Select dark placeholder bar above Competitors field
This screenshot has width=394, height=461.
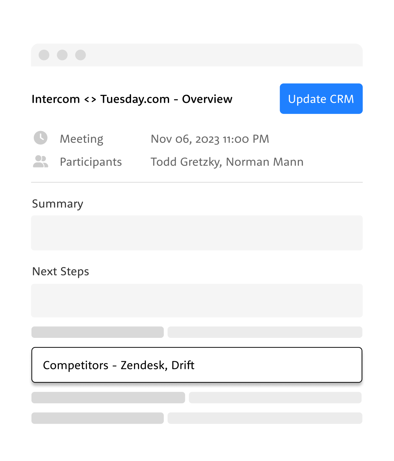[98, 332]
